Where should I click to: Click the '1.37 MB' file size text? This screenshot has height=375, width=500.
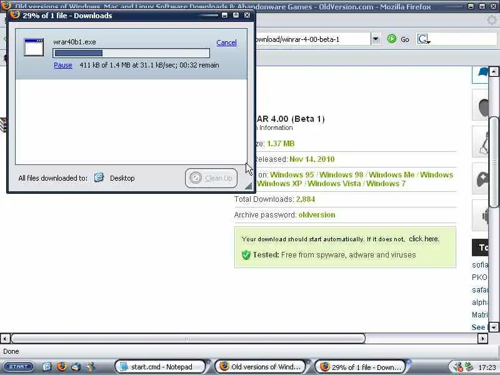281,144
